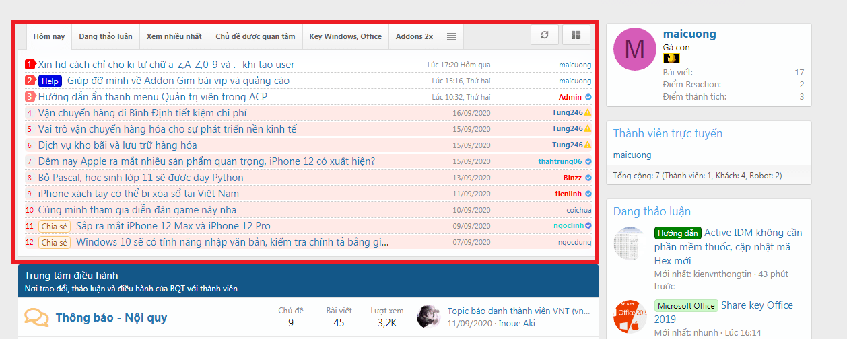Screen dimensions: 847x339
Task: Click the refresh icon button
Action: click(x=544, y=35)
